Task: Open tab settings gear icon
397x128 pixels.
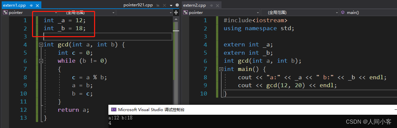Action: coord(177,5)
